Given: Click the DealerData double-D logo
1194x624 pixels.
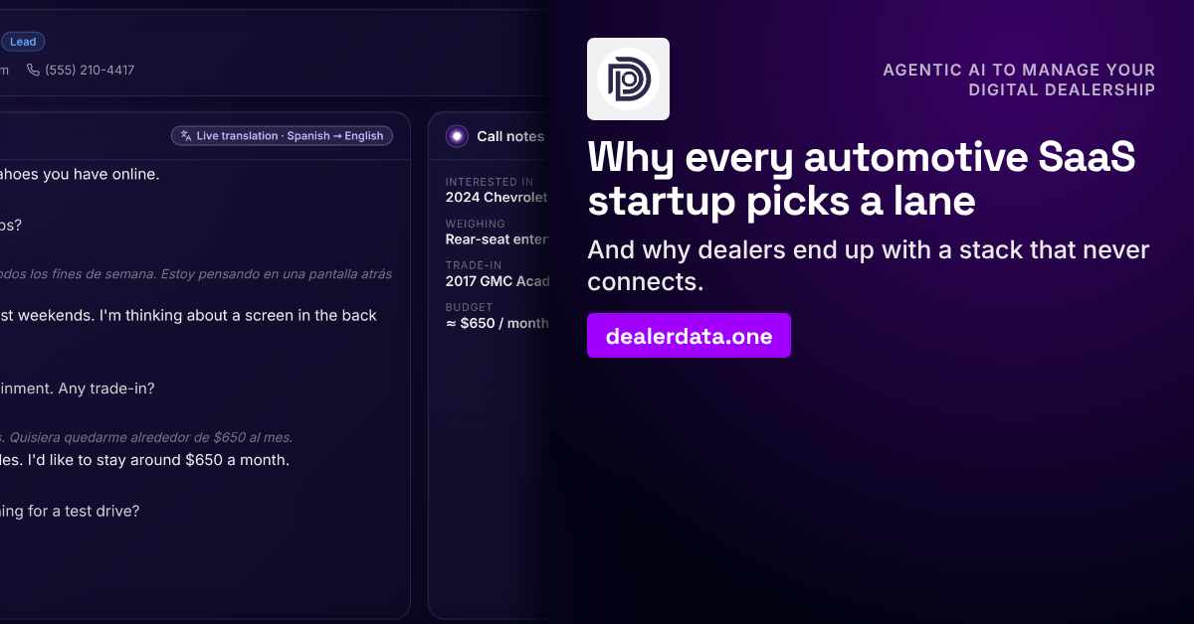Looking at the screenshot, I should coord(628,78).
